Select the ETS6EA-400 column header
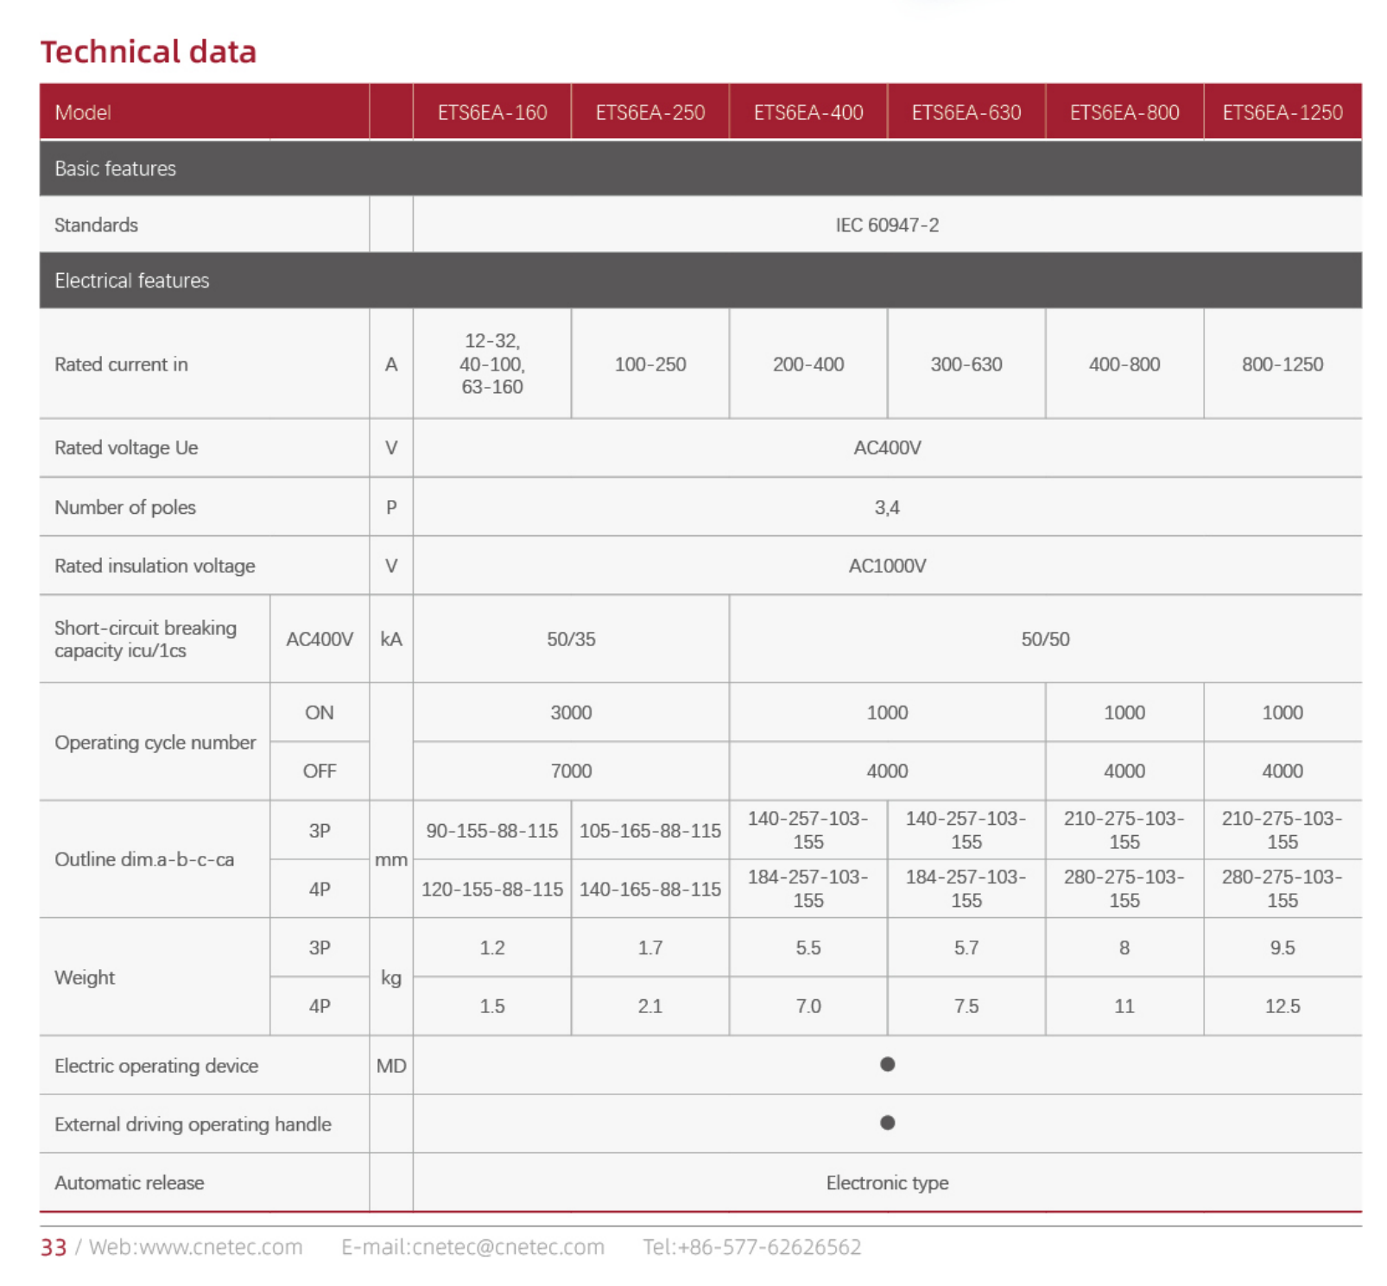The height and width of the screenshot is (1286, 1387). (x=807, y=112)
